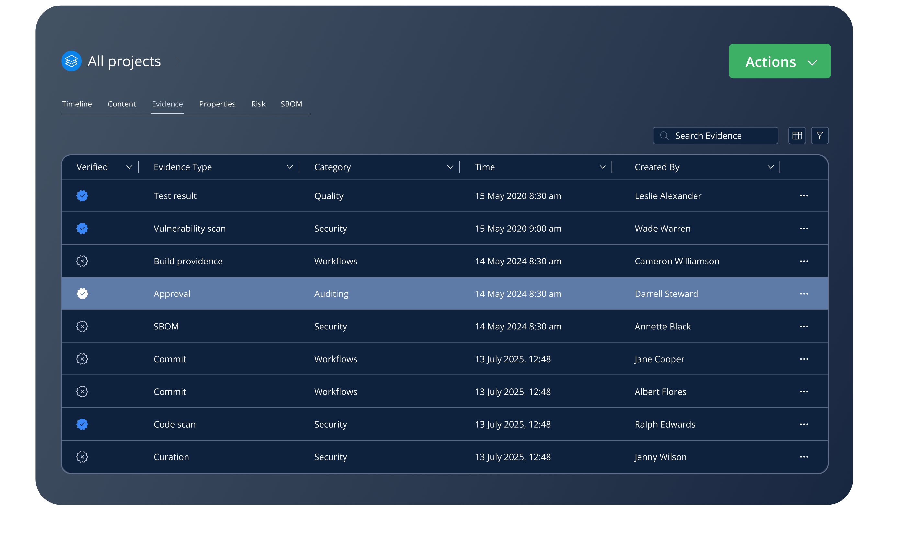Expand the Created By column dropdown
The image size is (904, 547).
point(771,167)
